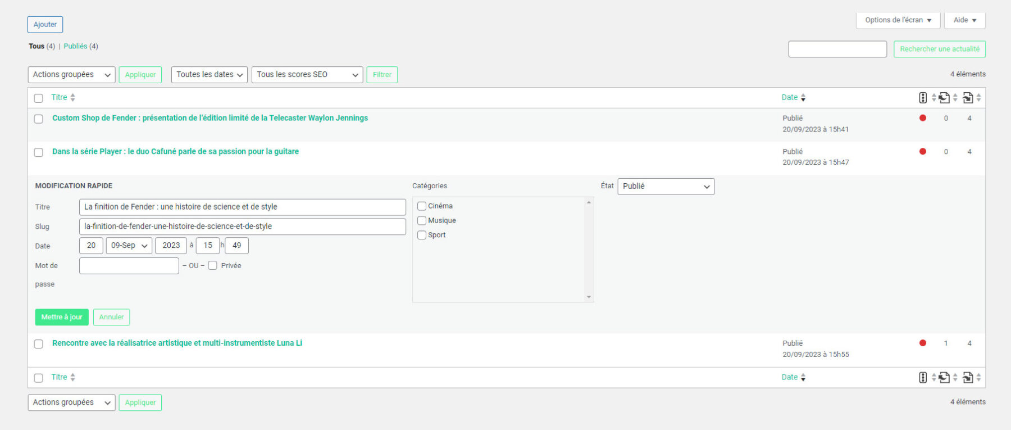Viewport: 1011px width, 430px height.
Task: Click SEO score icon in the footer header row
Action: coord(922,378)
